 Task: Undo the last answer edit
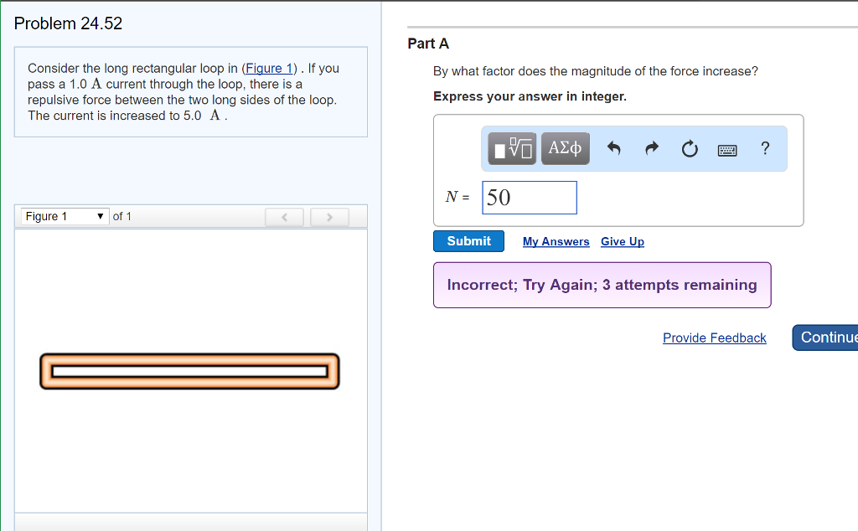coord(612,148)
